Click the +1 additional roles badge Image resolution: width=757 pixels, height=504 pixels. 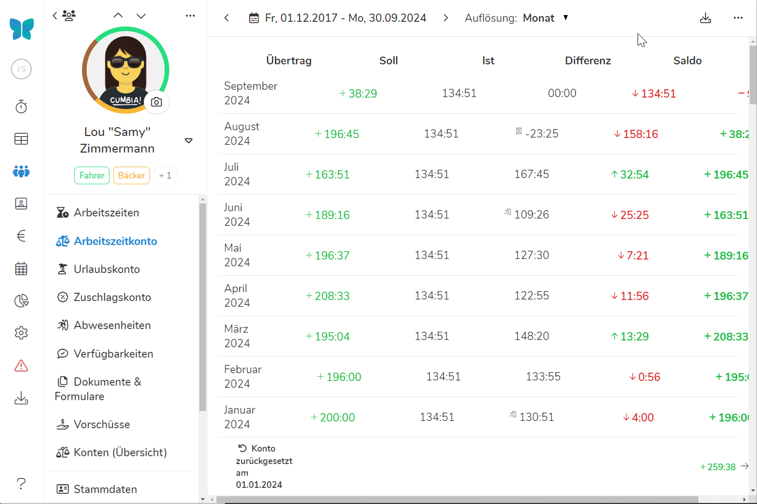click(x=165, y=175)
